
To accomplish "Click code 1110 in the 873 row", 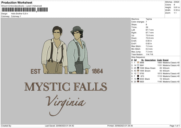I will tap(160, 76).
